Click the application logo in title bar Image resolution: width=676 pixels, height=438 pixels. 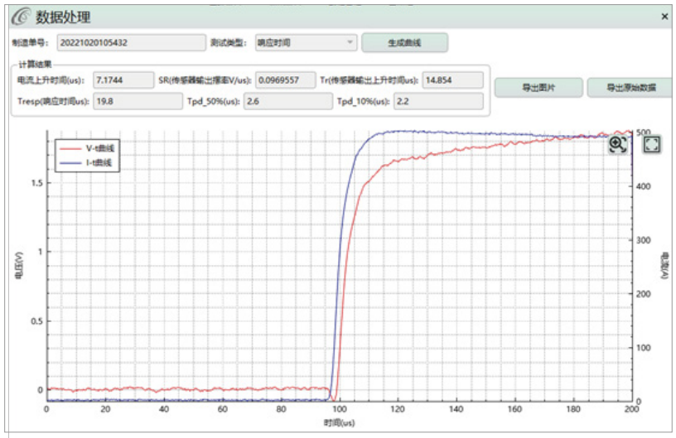click(x=18, y=17)
